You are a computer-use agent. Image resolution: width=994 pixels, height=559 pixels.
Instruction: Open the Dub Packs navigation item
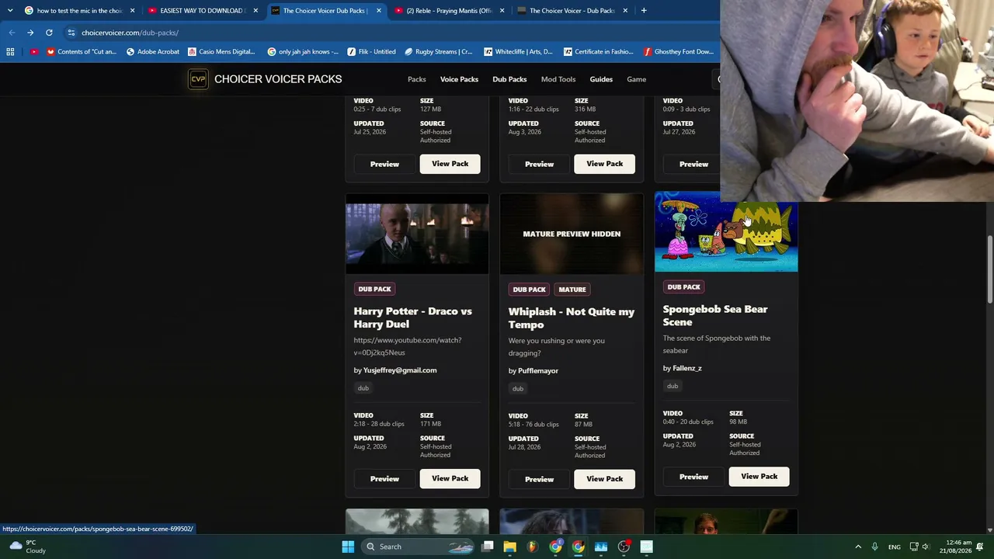pos(509,79)
